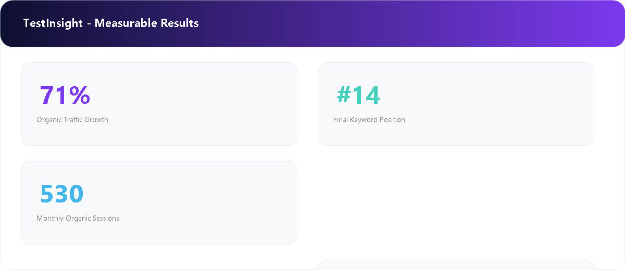Screen dimensions: 625x270
Task: Select the Organic Traffic Growth label
Action: [x=72, y=119]
